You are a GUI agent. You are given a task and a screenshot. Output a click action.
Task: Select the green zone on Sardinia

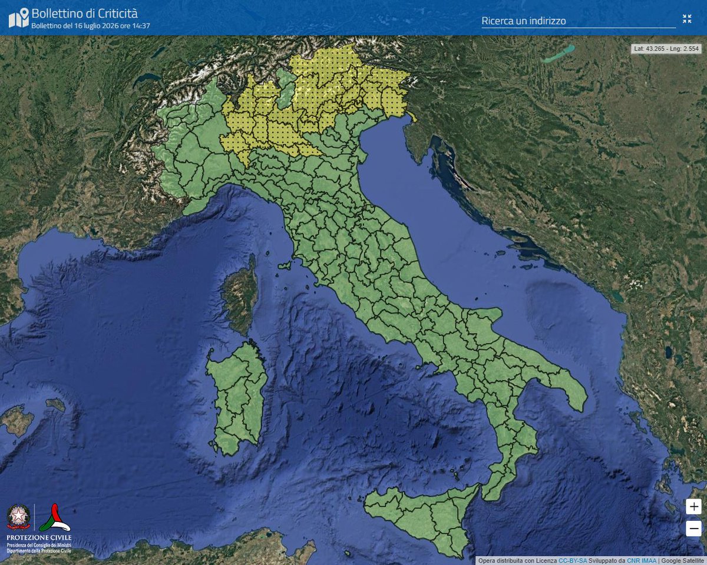pyautogui.click(x=237, y=399)
